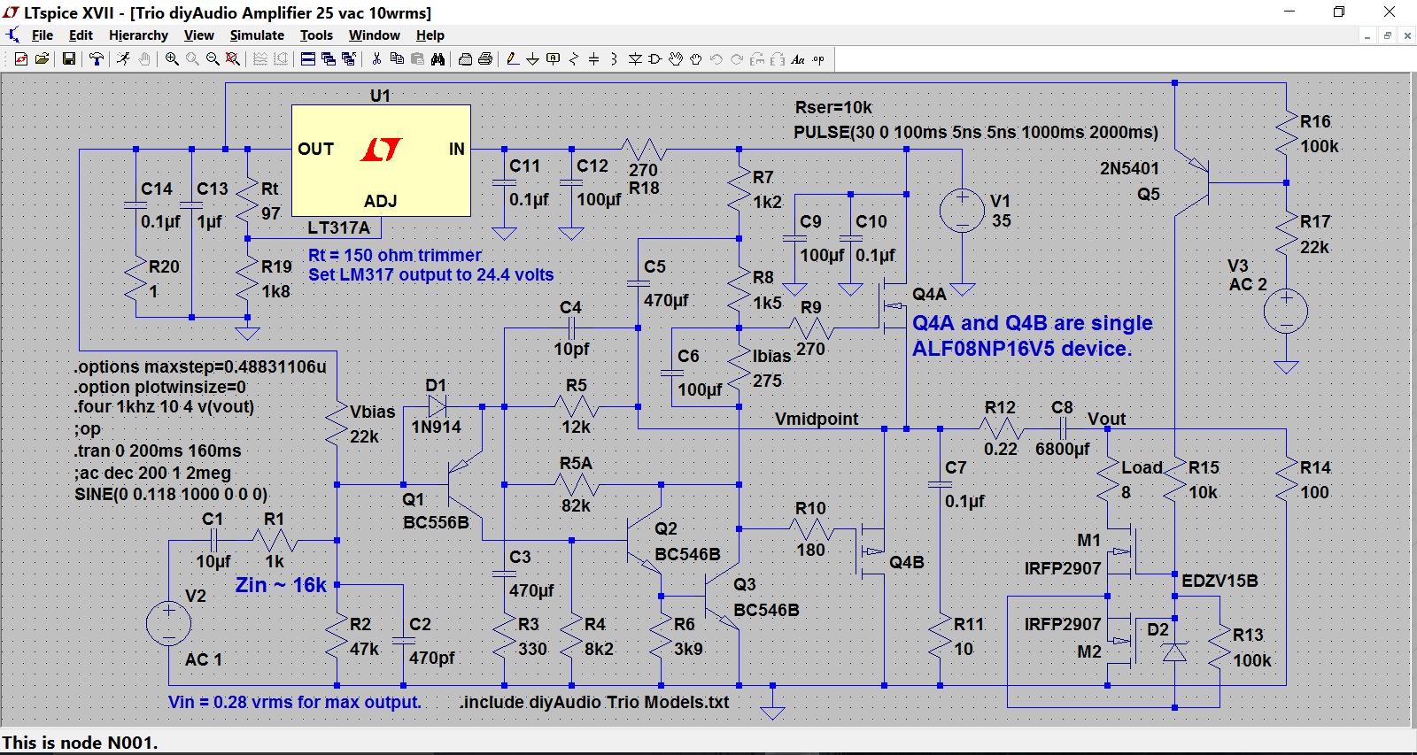The height and width of the screenshot is (755, 1417).
Task: Select the Label Net tool
Action: [x=554, y=59]
